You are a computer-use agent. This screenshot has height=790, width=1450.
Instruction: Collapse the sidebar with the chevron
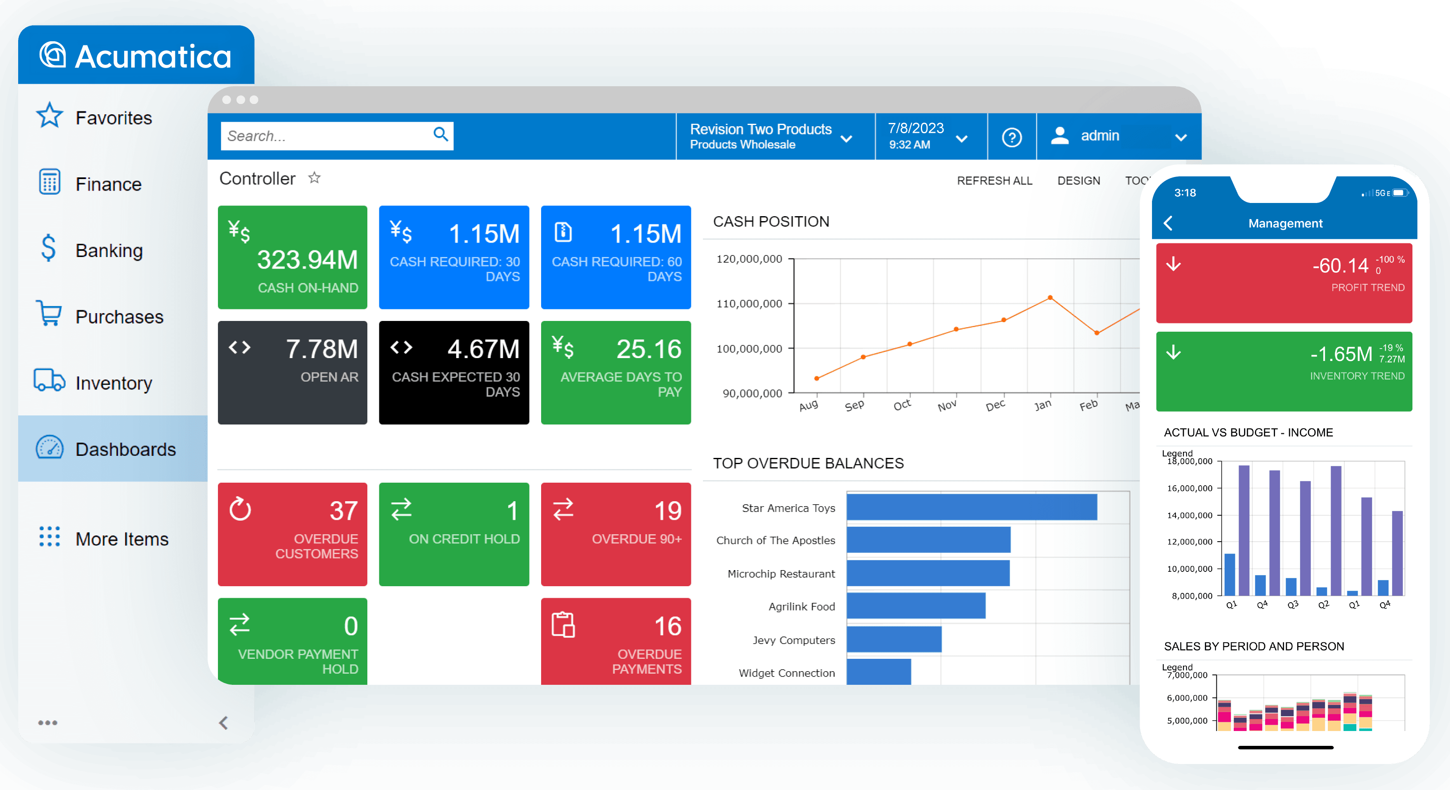pos(223,723)
